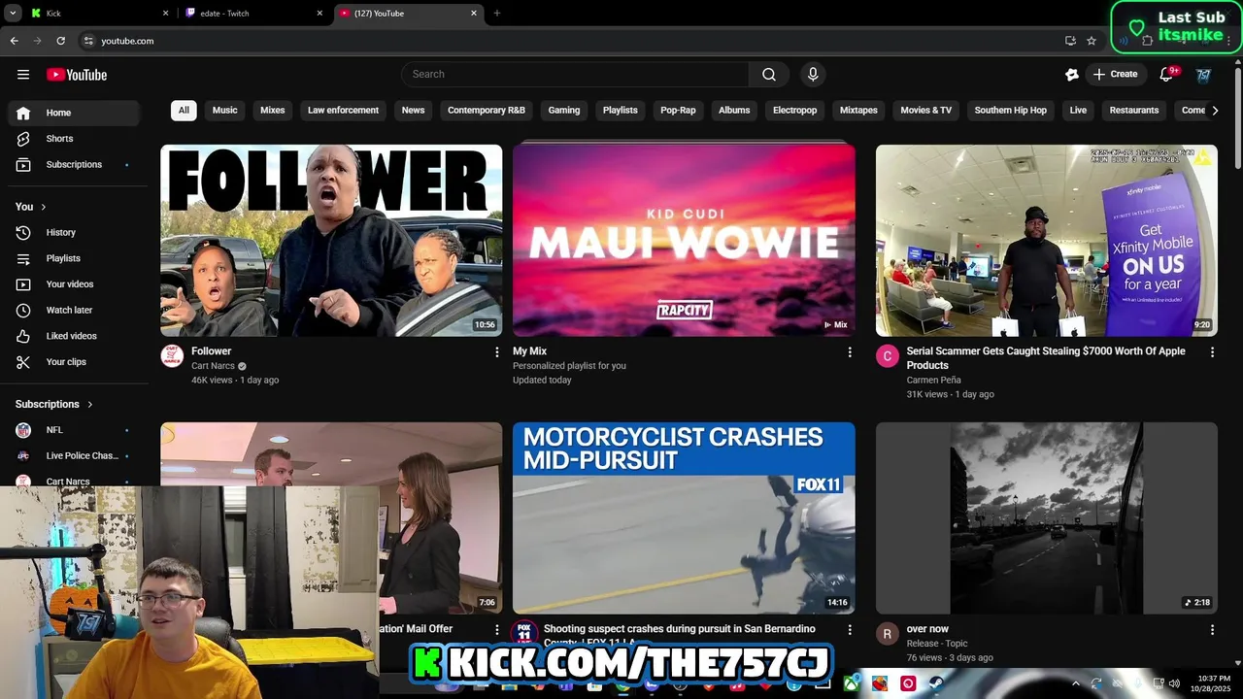The image size is (1243, 699).
Task: Switch to the Kick browser tab
Action: click(97, 14)
